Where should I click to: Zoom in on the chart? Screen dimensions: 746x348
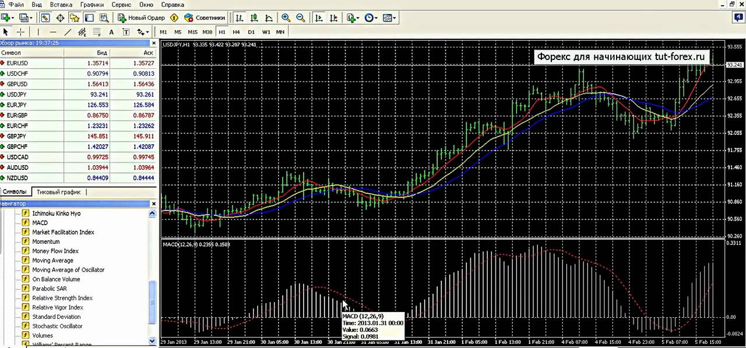point(286,17)
